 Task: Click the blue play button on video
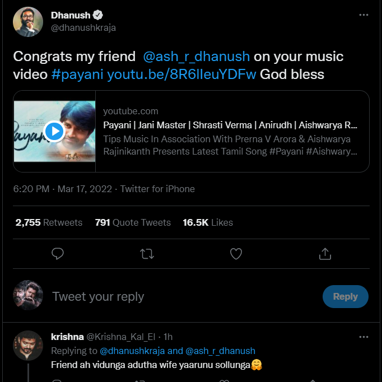pos(54,131)
